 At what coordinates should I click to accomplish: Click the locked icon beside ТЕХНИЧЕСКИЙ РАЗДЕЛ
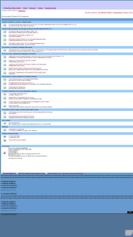pyautogui.click(x=5, y=140)
